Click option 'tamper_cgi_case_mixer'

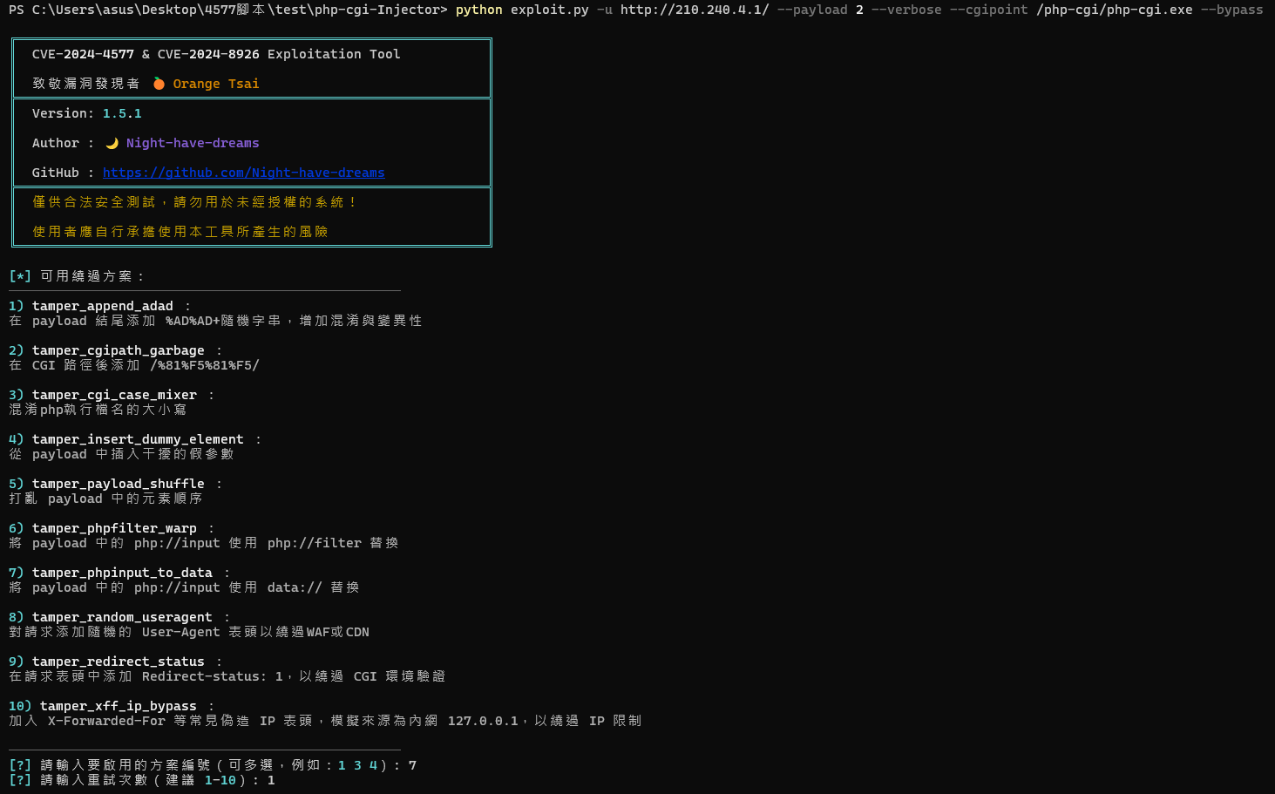[x=114, y=395]
